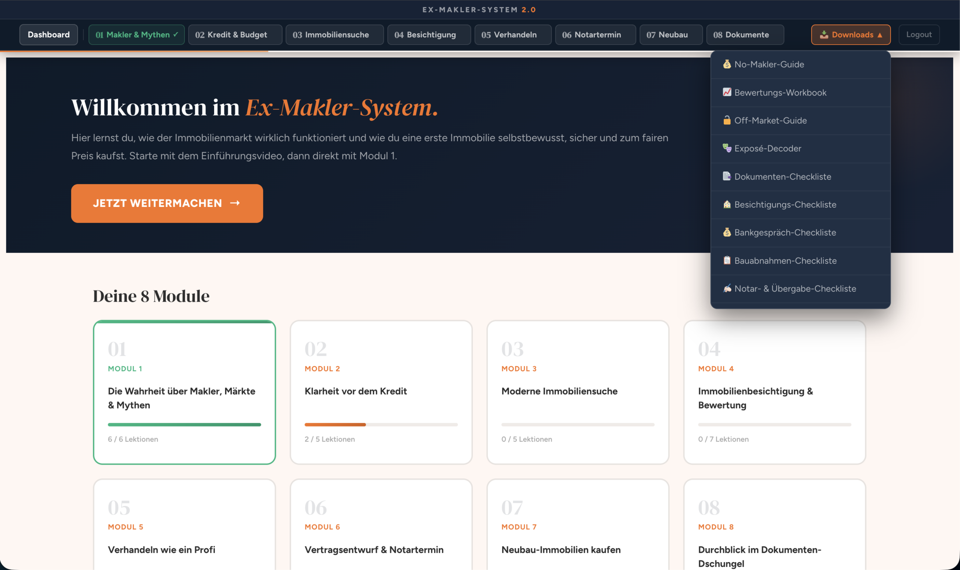Open Modul 5 card Verhandeln wie ein Profi
Viewport: 960px width, 570px height.
tap(184, 525)
